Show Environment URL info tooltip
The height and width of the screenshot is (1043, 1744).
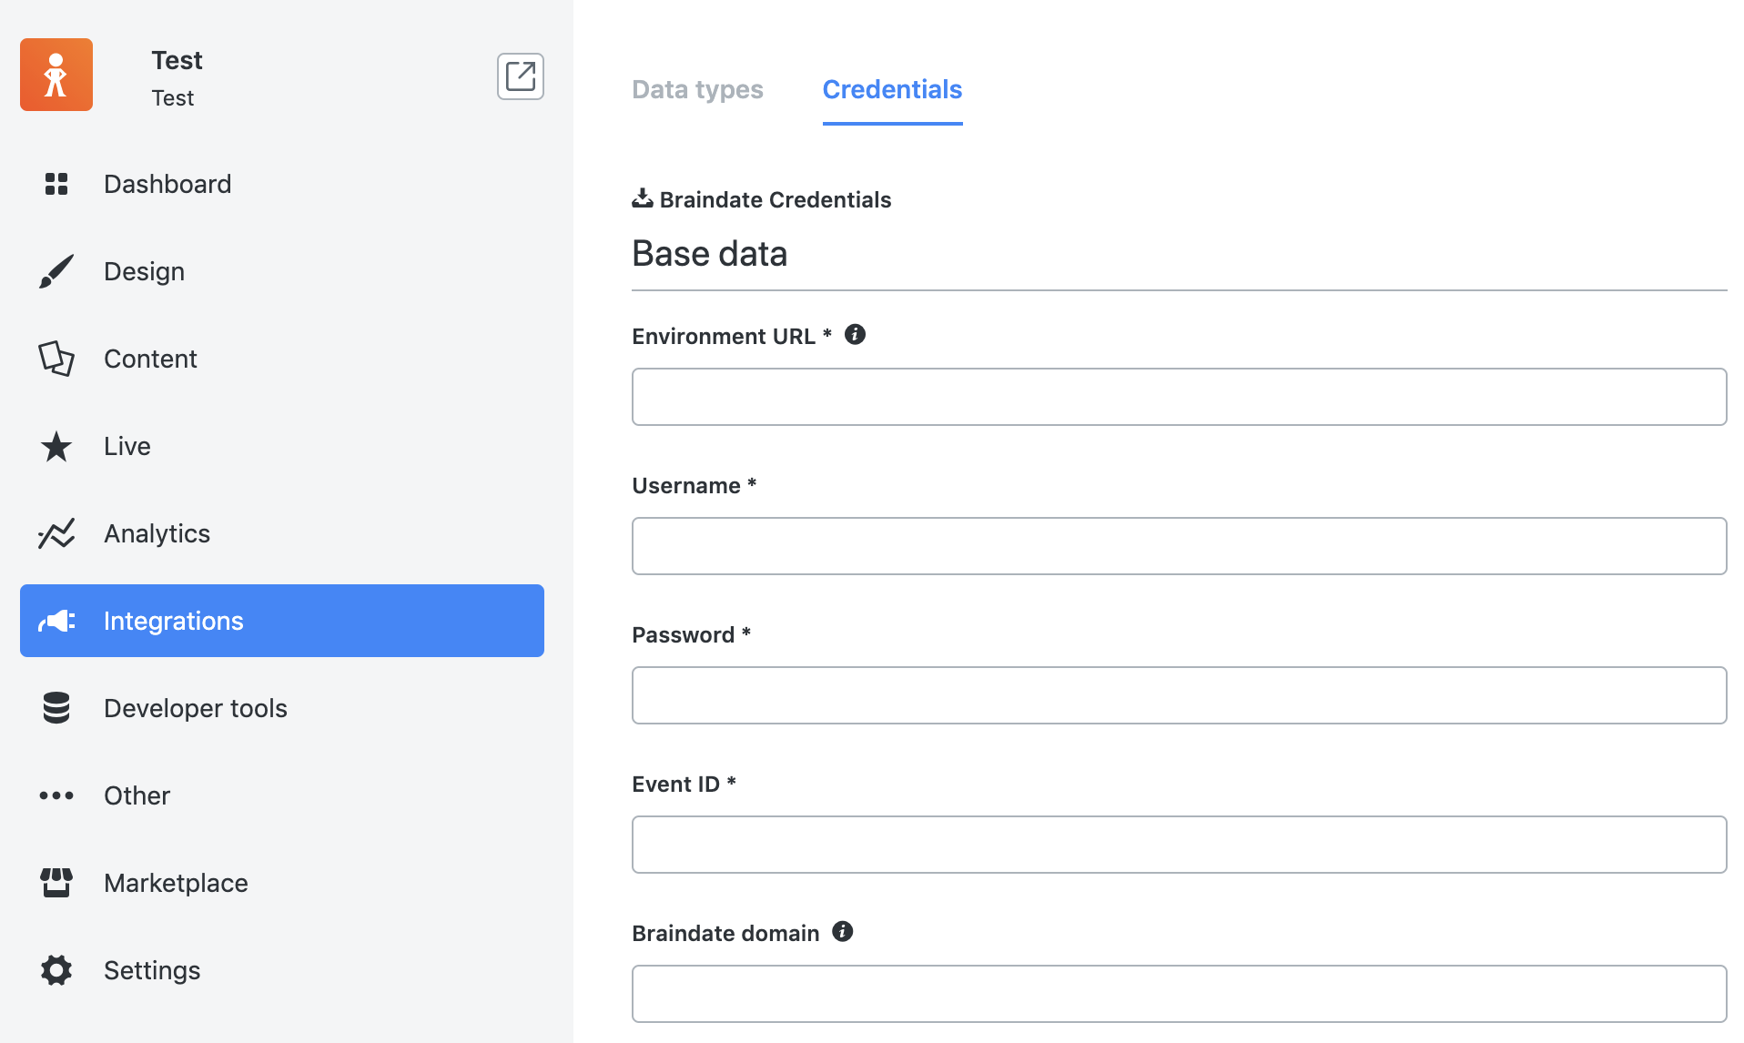tap(854, 334)
